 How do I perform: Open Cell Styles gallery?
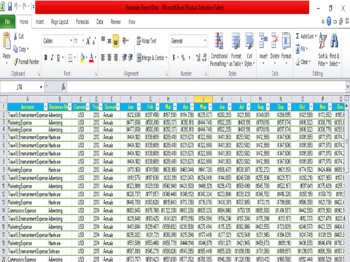pyautogui.click(x=249, y=50)
